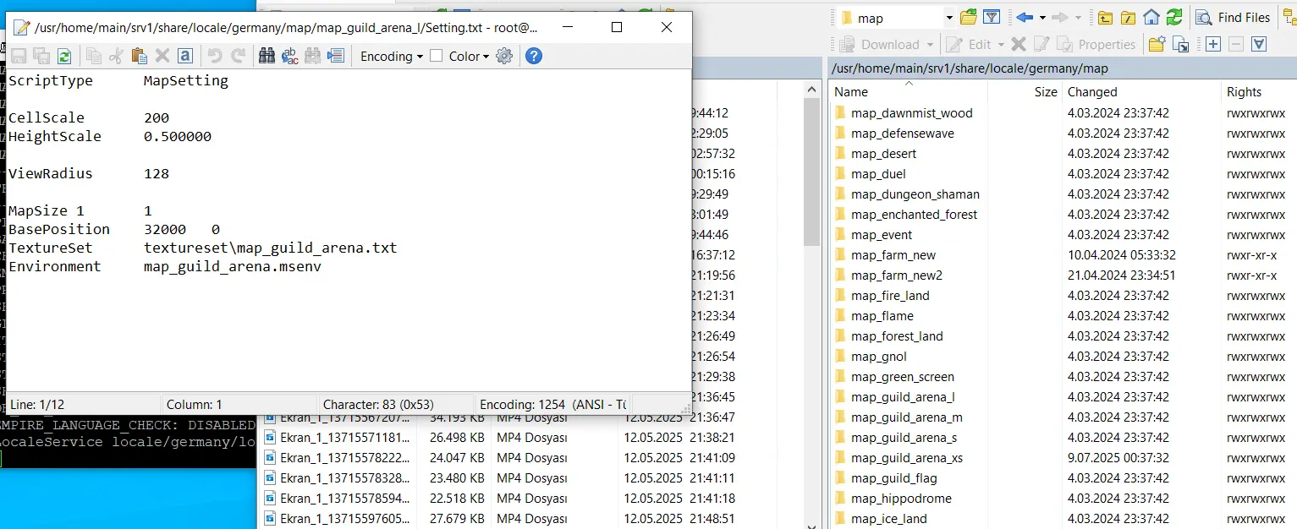This screenshot has width=1297, height=529.
Task: Open the back navigation history arrow
Action: [x=1042, y=18]
